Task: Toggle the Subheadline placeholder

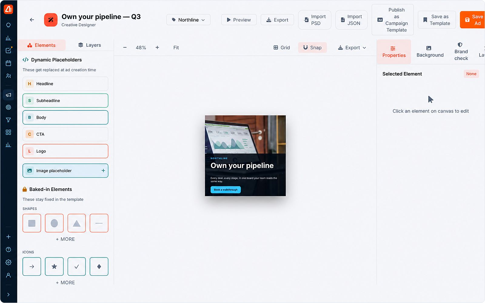Action: pyautogui.click(x=65, y=100)
